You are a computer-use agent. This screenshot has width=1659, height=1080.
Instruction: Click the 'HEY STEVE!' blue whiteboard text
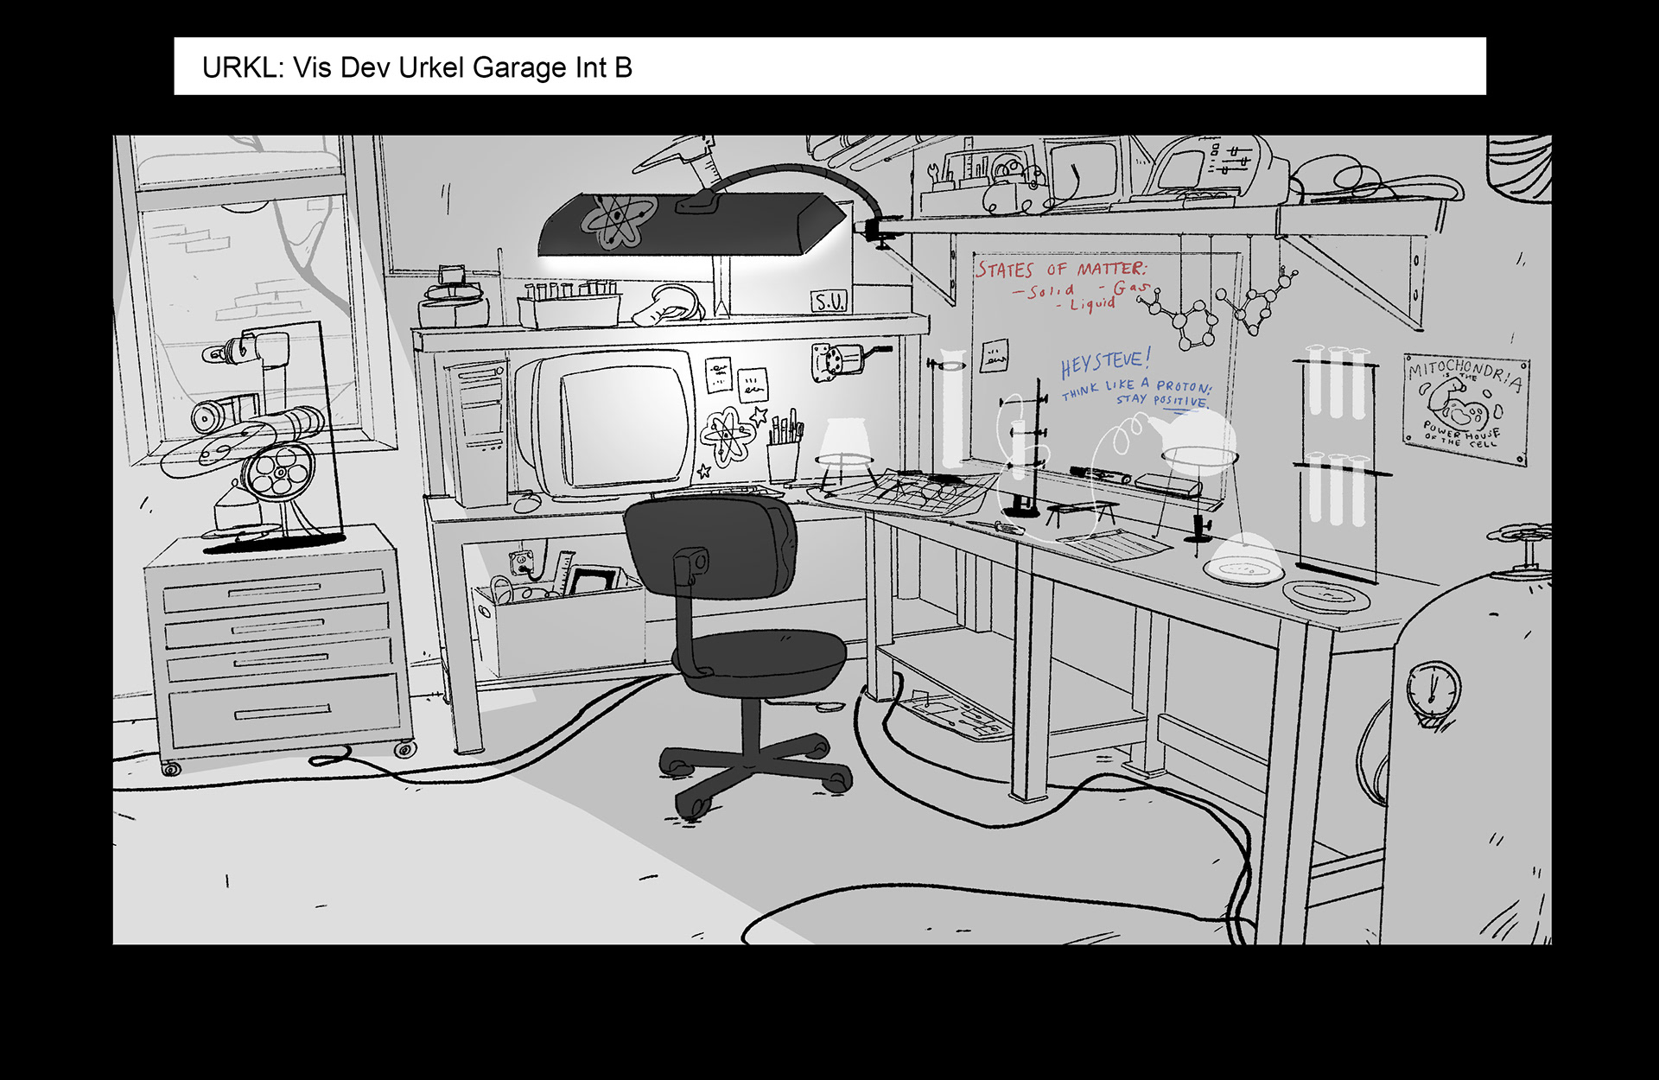[x=1106, y=363]
